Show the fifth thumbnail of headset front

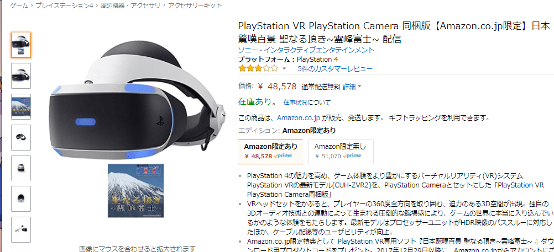(21, 168)
